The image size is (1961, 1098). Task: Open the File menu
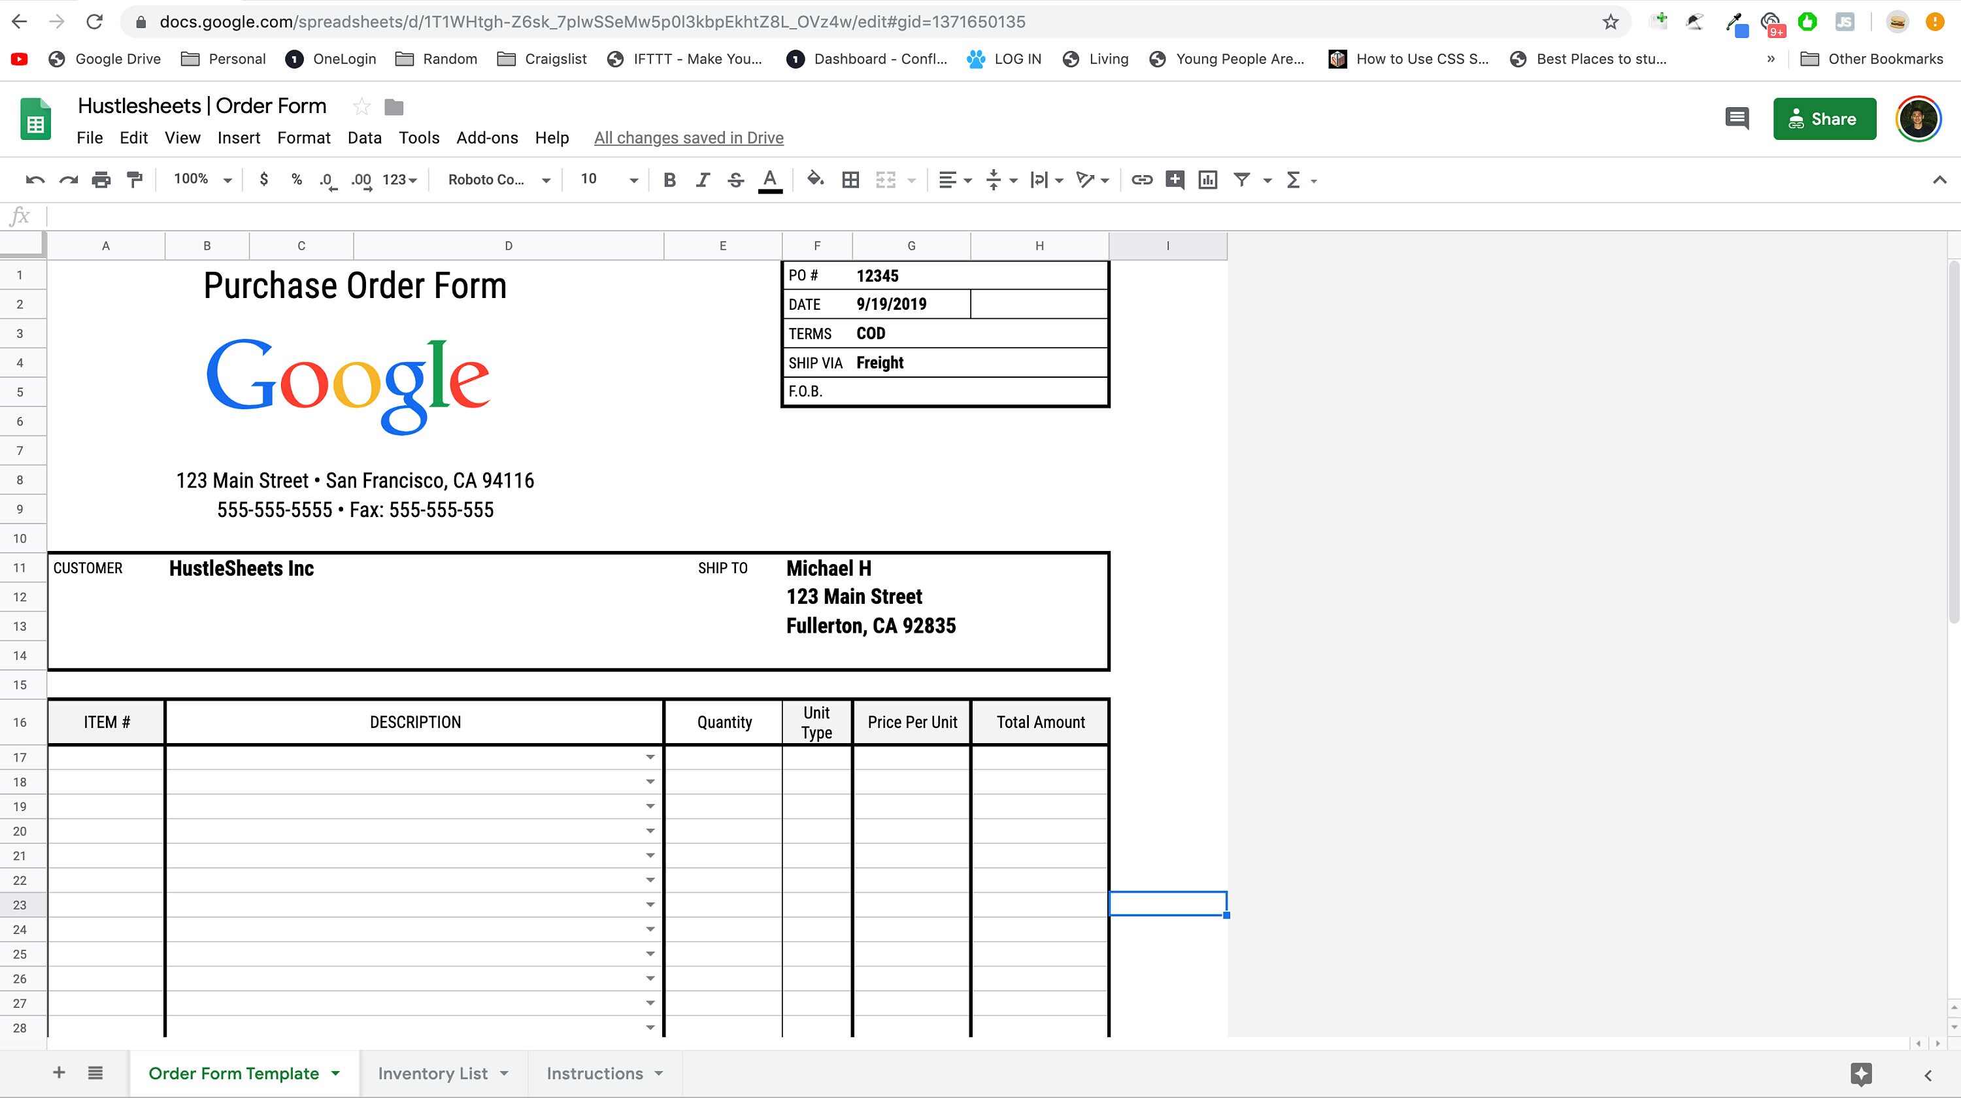pyautogui.click(x=90, y=138)
